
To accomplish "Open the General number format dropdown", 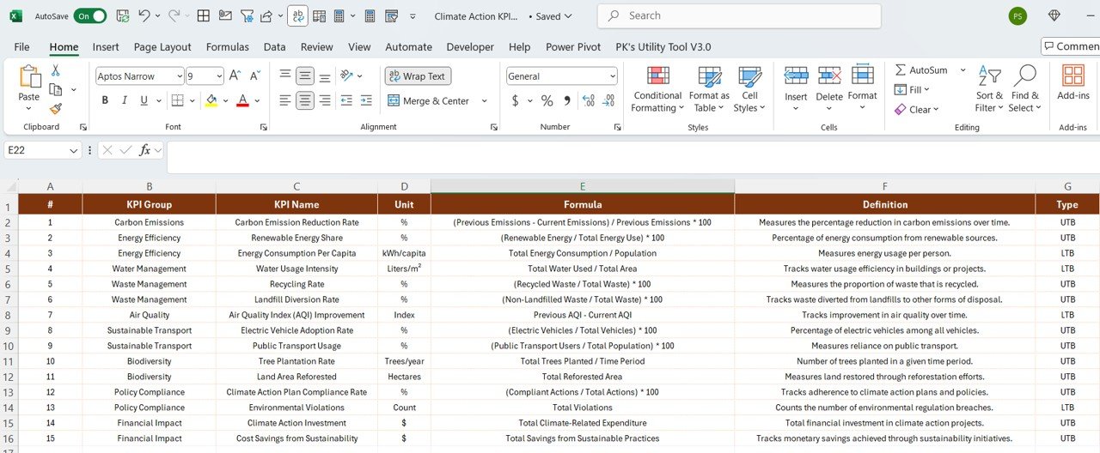I will coord(612,76).
